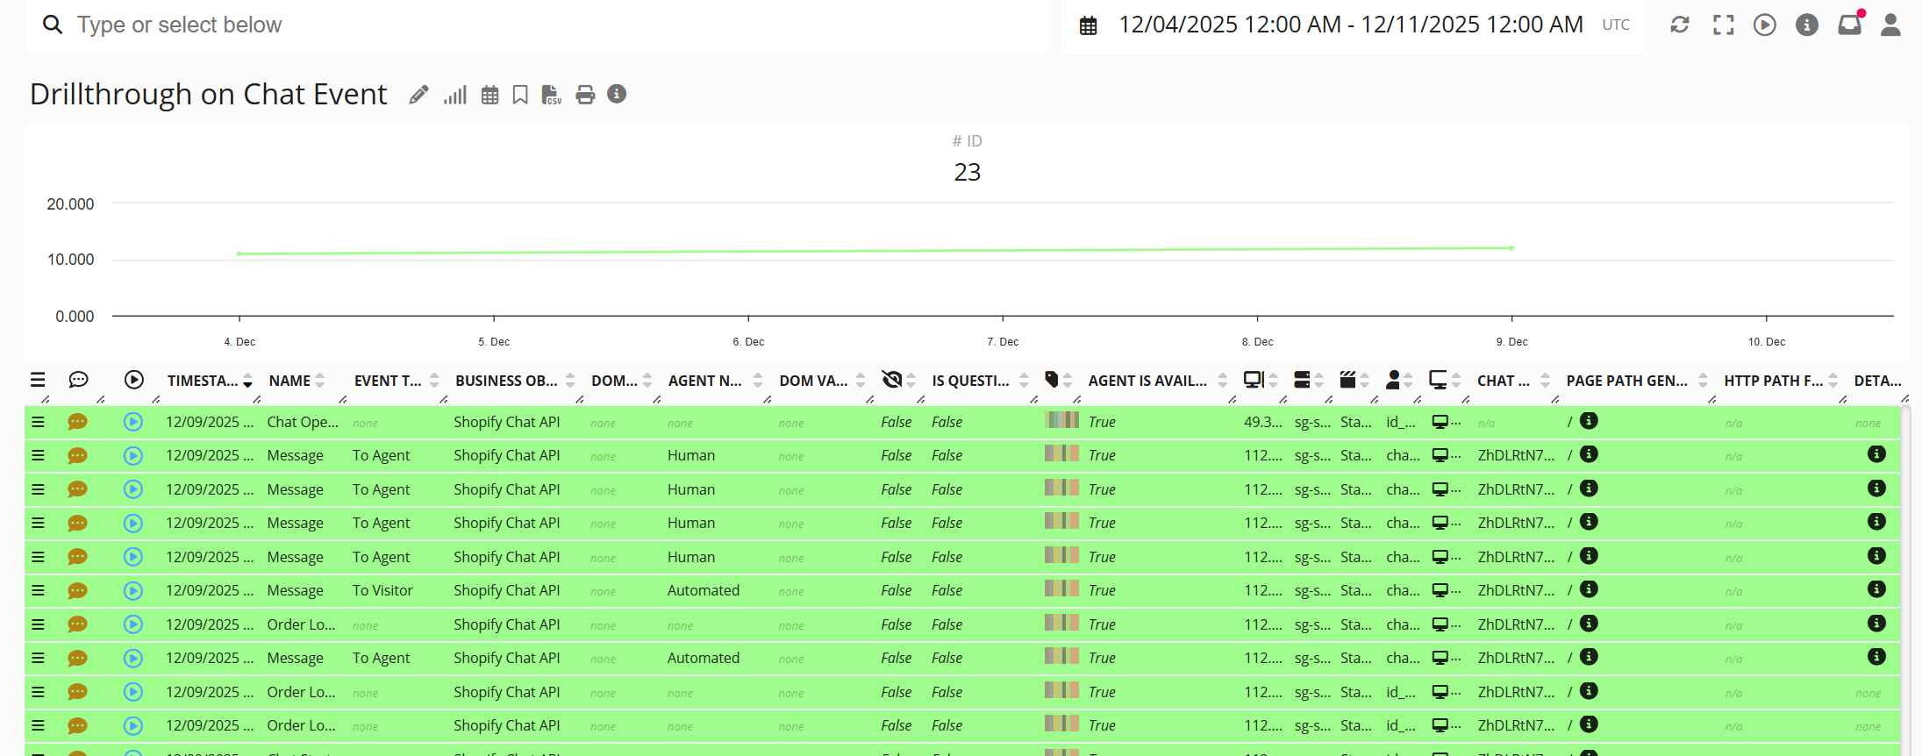Refresh the dashboard data
Viewport: 1922px width, 756px height.
click(x=1679, y=25)
